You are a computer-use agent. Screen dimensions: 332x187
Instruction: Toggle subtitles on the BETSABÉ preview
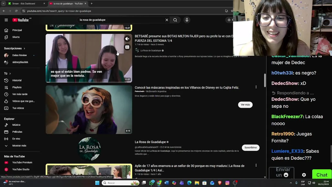pos(127,47)
